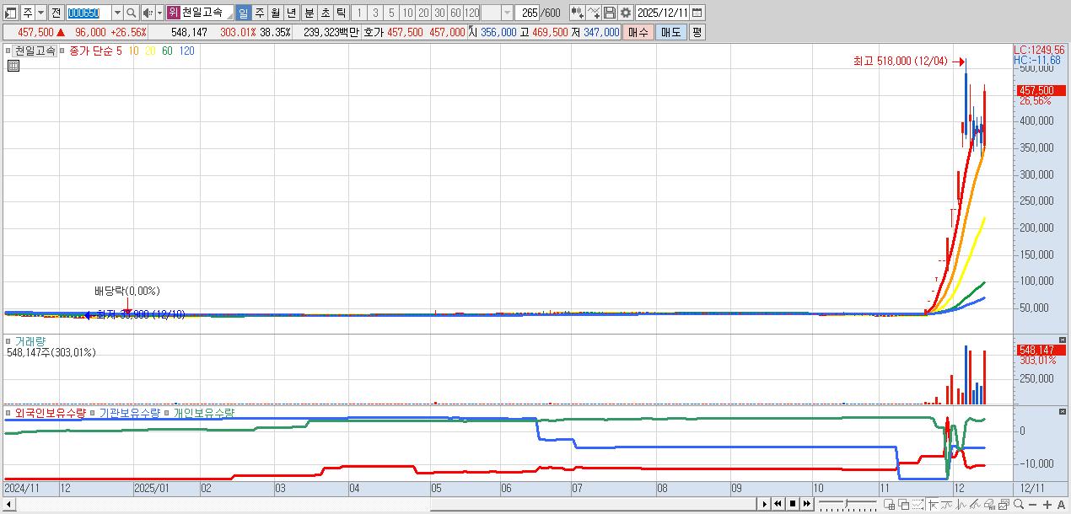Click the bars and line chart-type icon
1071x514 pixels.
[961, 504]
